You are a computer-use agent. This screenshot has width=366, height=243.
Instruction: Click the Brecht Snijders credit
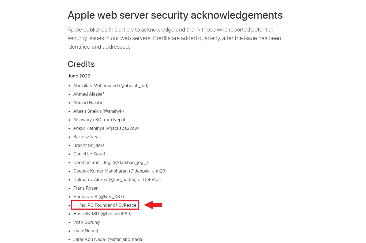pos(89,145)
